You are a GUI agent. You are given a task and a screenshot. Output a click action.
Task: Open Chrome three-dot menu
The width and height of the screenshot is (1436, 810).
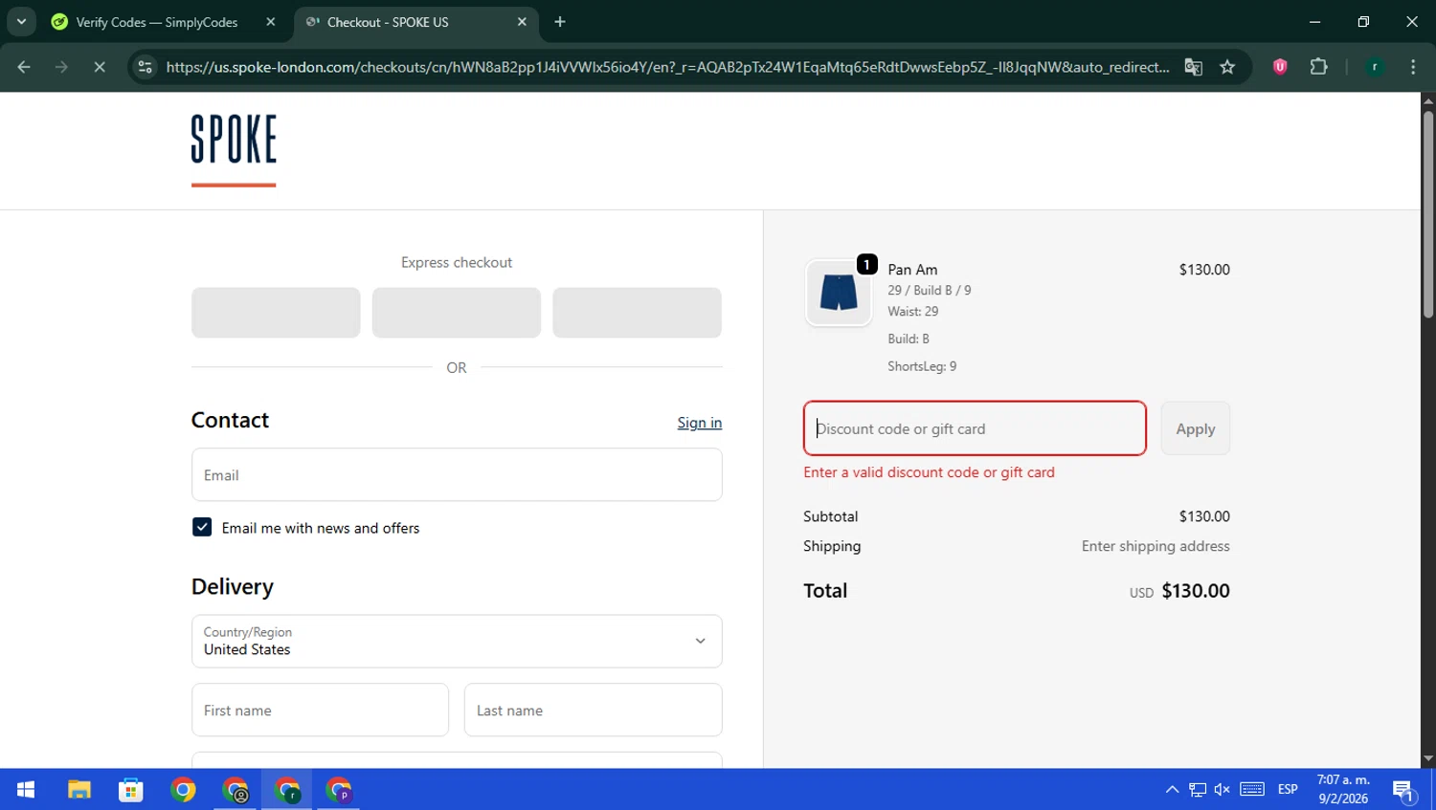[1413, 67]
